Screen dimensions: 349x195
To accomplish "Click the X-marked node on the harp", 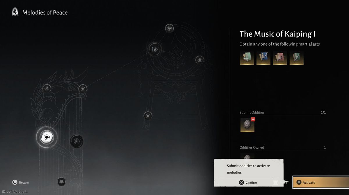I will point(47,89).
